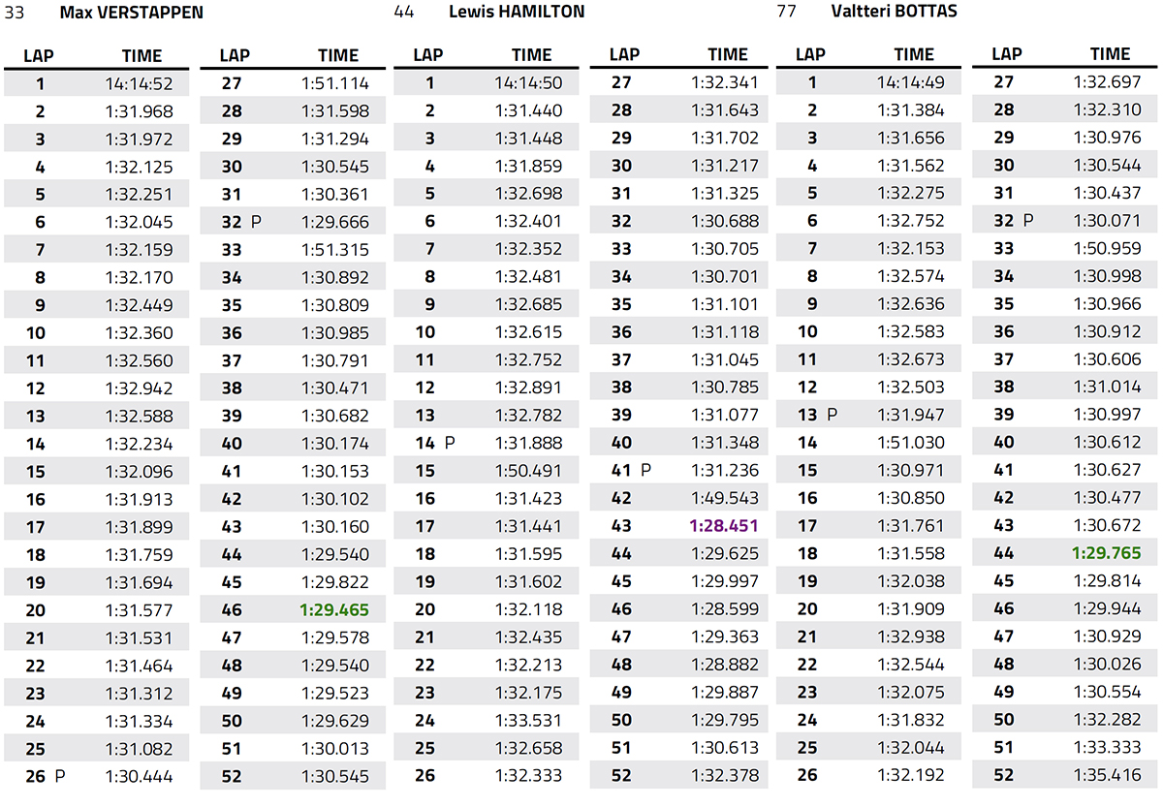The width and height of the screenshot is (1163, 807).
Task: Click Hamilton's purple fastest lap 1:28.451
Action: (724, 526)
